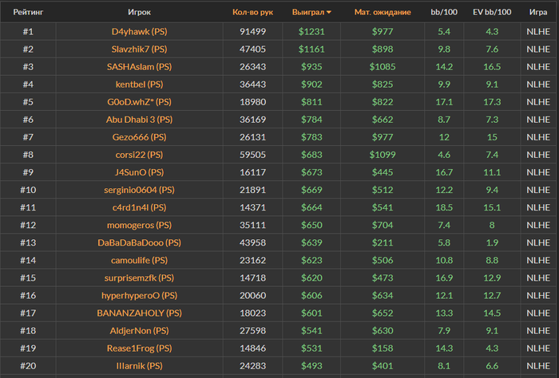Screen dimensions: 559x378
Task: Select EV bb/100 value 14.5
Action: pyautogui.click(x=492, y=313)
